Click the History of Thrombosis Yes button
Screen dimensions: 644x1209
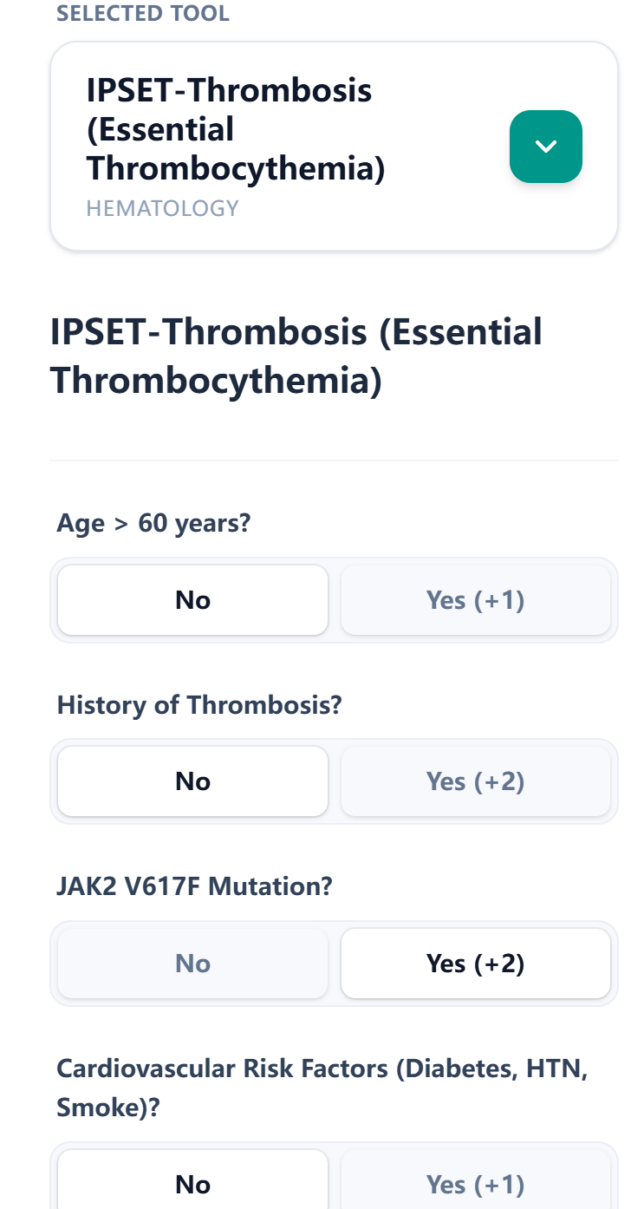coord(476,781)
